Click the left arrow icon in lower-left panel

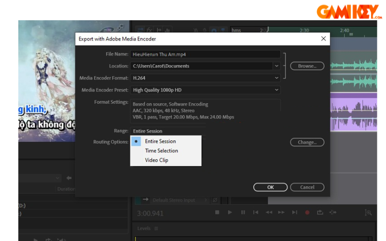tap(69, 178)
